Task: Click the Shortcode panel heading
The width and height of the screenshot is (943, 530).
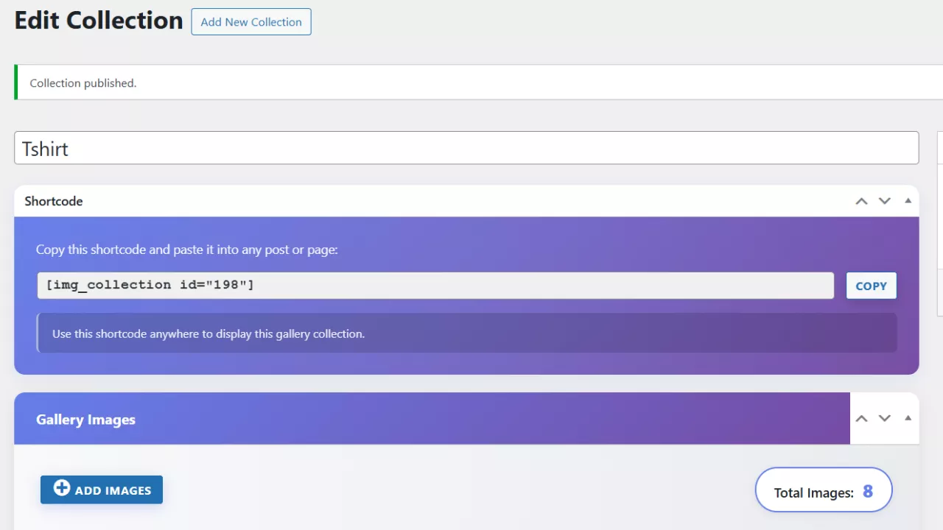Action: point(54,201)
